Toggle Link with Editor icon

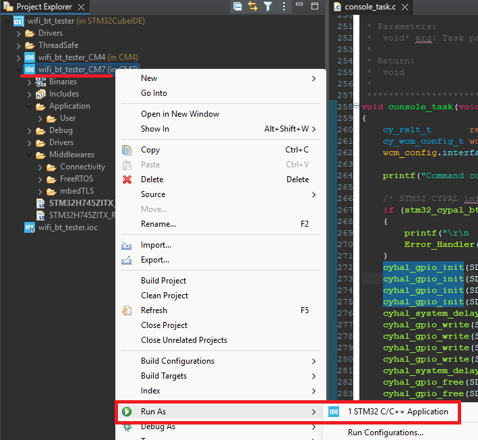click(253, 7)
